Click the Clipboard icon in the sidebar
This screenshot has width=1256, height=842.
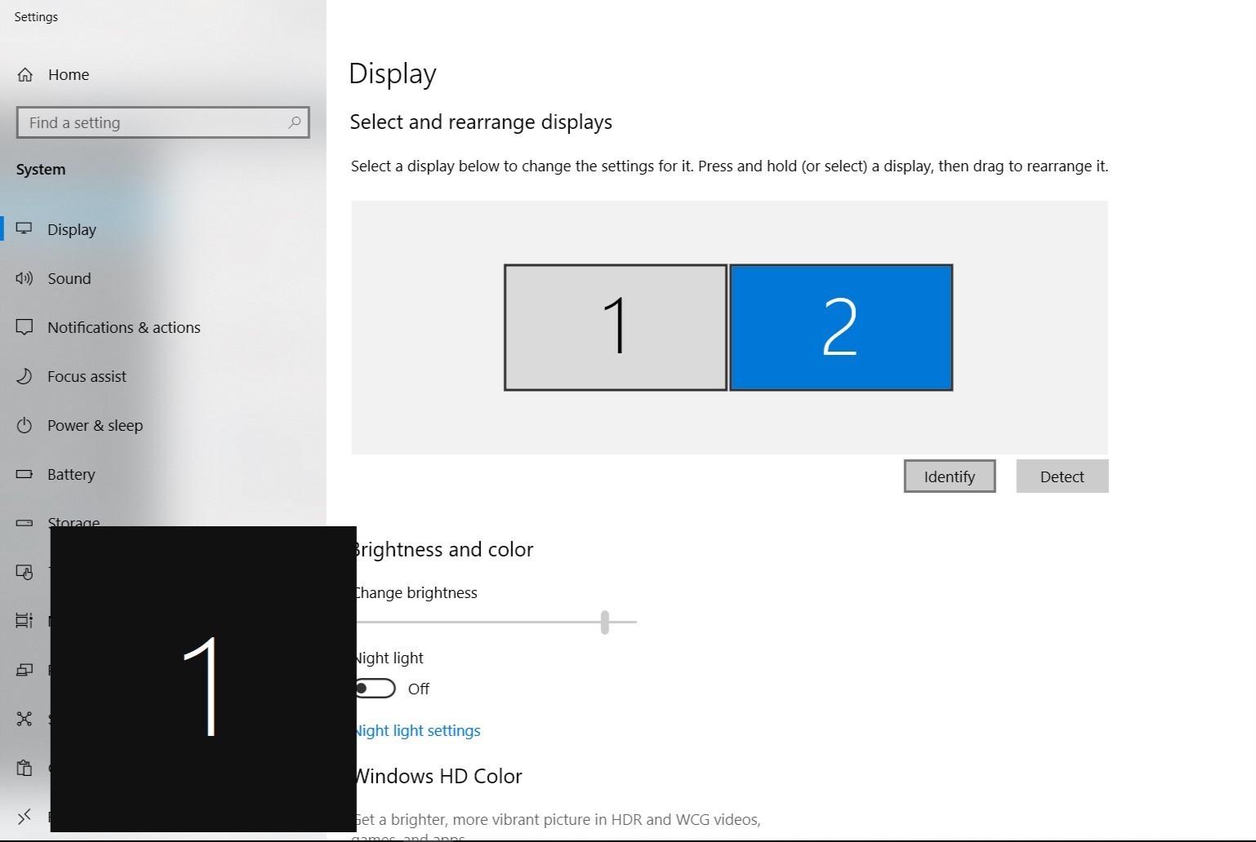24,768
